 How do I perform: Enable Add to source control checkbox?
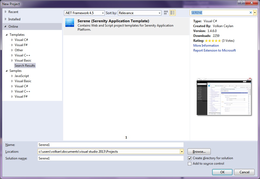pos(189,164)
